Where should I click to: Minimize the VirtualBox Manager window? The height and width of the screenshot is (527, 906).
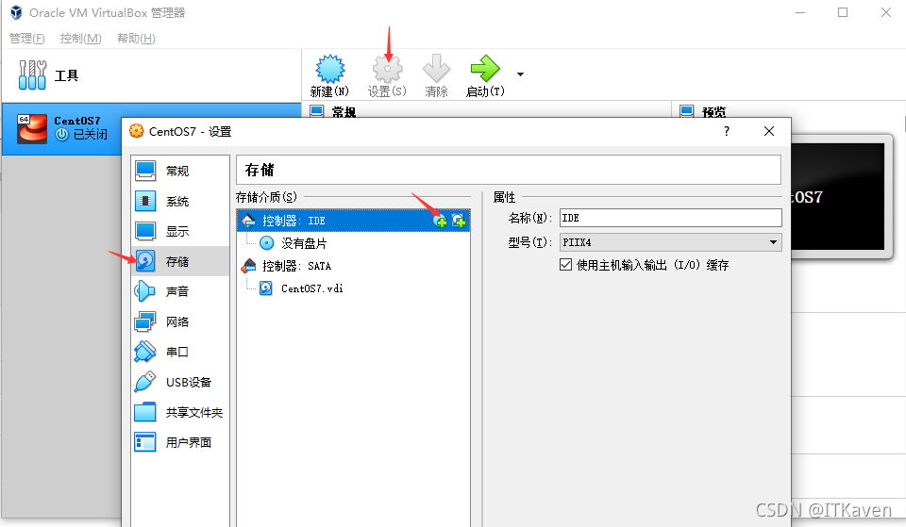(x=800, y=12)
